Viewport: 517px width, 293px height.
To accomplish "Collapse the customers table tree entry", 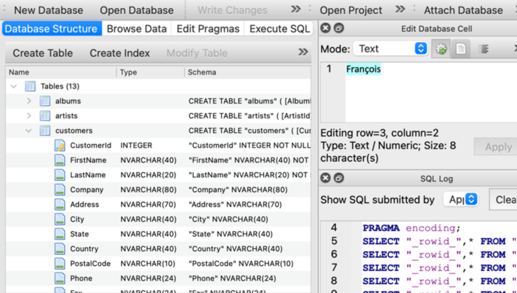I will [x=29, y=130].
